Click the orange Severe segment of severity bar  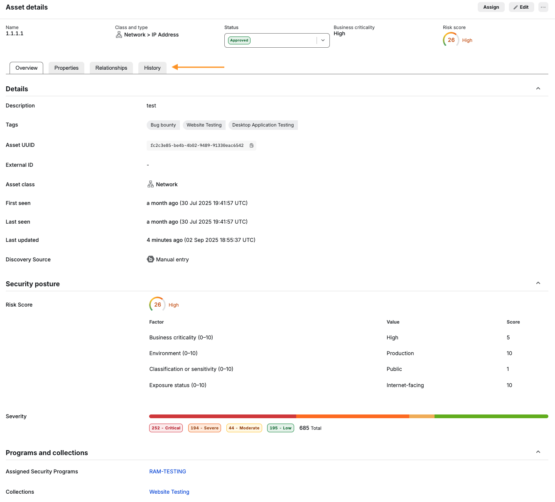[353, 416]
